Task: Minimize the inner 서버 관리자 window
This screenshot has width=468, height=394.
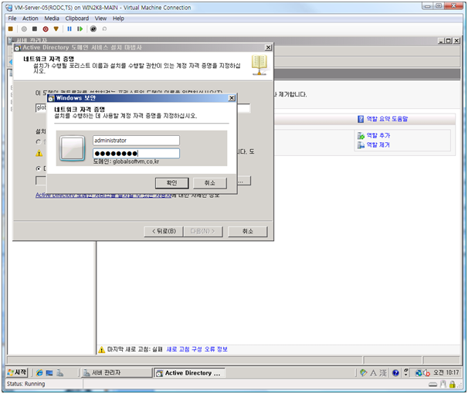Action: [x=441, y=41]
